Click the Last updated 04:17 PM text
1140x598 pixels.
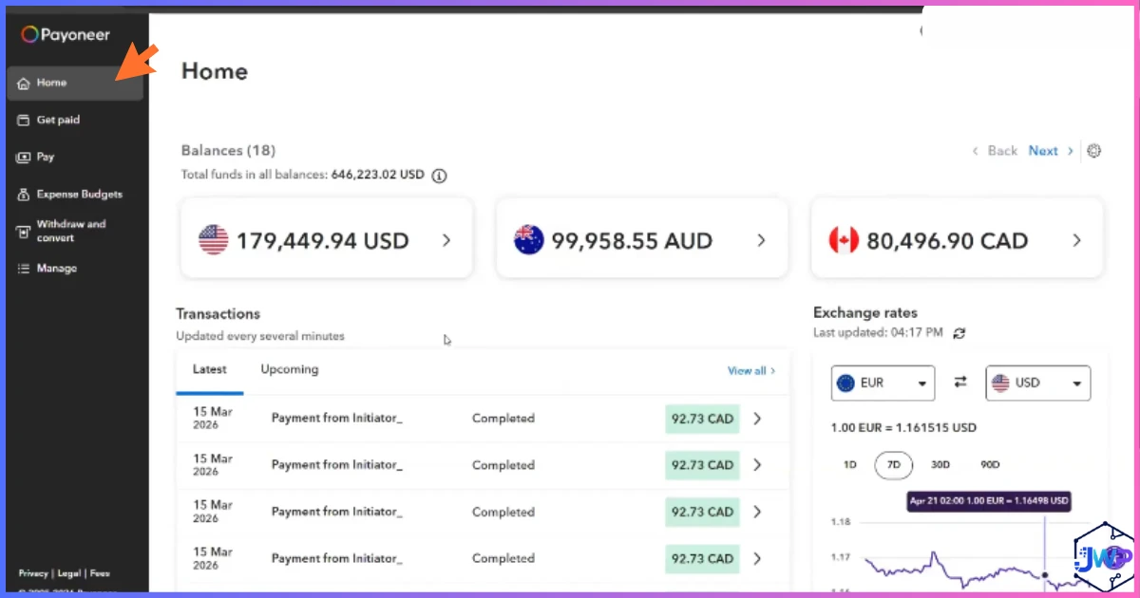pos(878,333)
